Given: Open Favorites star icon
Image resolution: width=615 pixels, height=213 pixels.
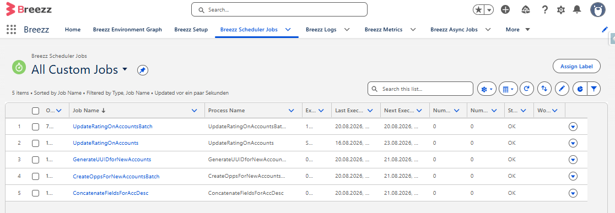Looking at the screenshot, I should pos(478,10).
